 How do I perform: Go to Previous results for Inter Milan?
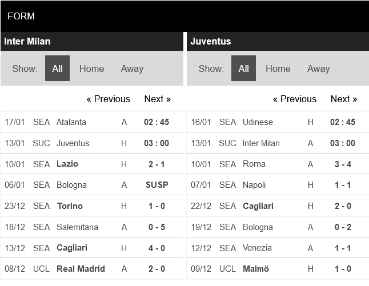coord(109,99)
